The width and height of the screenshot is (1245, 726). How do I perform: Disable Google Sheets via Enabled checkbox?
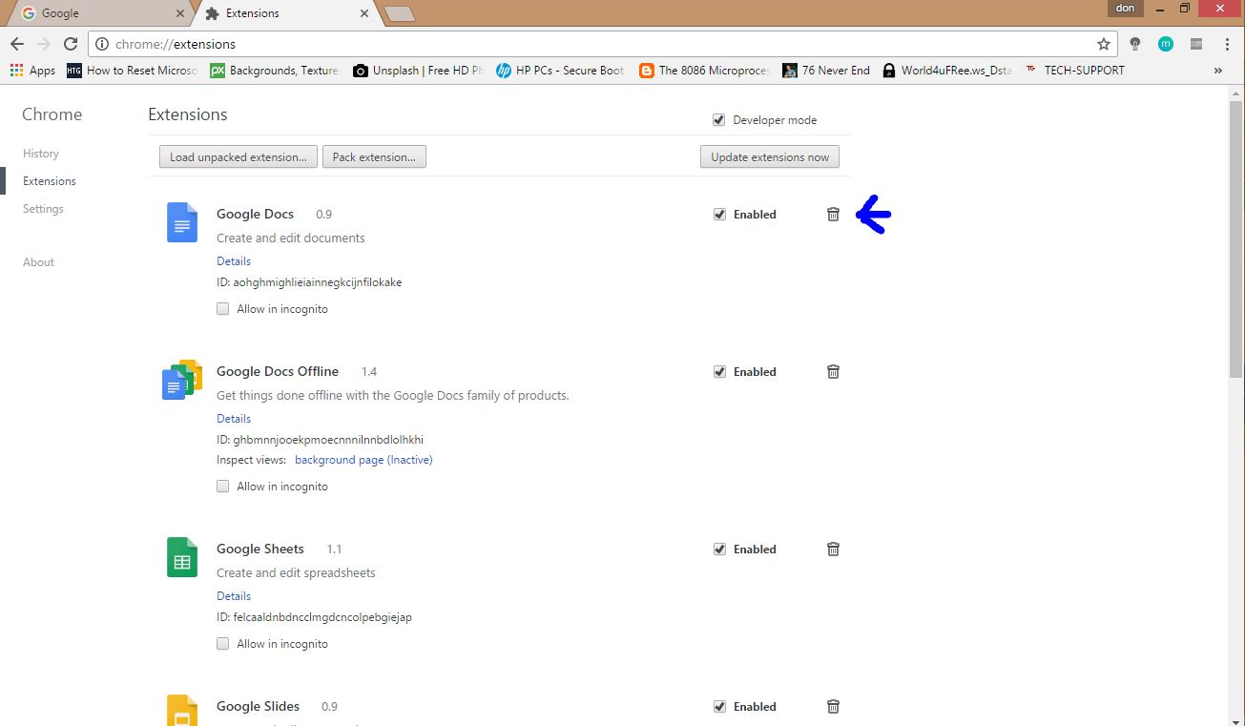pos(719,550)
